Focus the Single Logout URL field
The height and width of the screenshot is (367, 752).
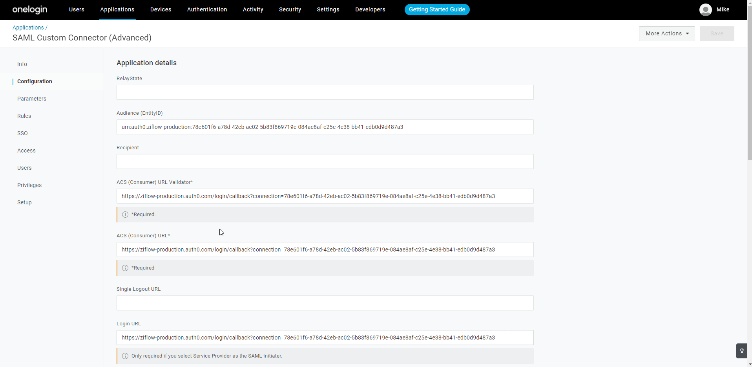tap(325, 303)
